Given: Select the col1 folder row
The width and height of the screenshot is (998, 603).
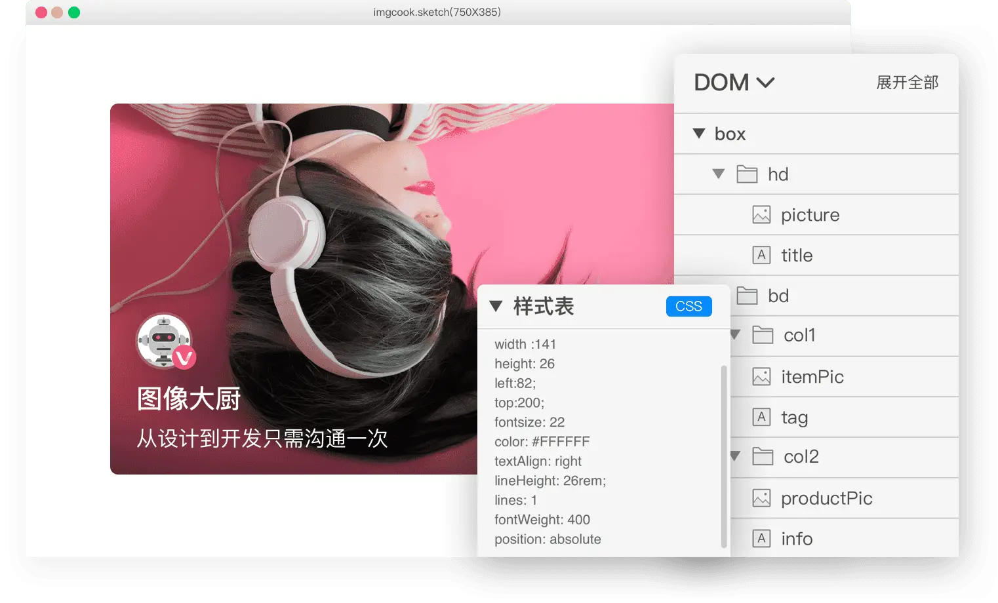Looking at the screenshot, I should coord(845,336).
